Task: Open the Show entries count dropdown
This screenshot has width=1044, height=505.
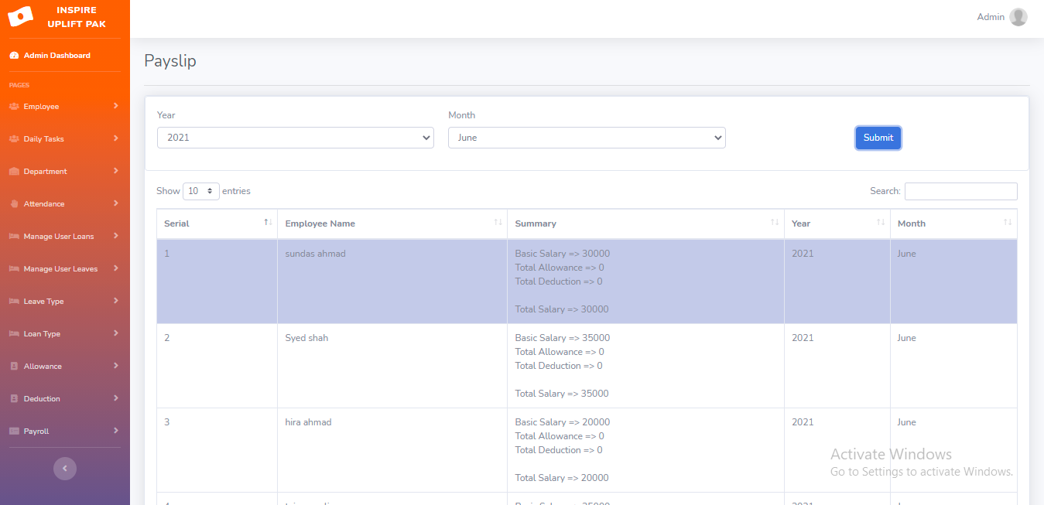Action: tap(200, 191)
